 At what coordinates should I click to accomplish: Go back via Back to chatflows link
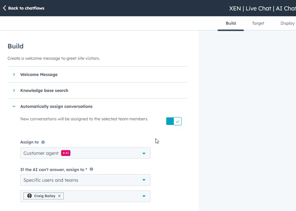point(26,8)
